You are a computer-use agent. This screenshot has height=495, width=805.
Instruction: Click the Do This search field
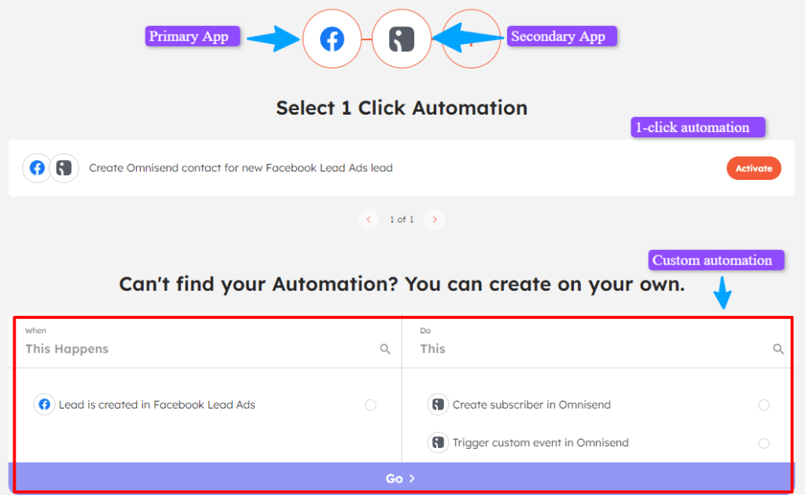(590, 349)
